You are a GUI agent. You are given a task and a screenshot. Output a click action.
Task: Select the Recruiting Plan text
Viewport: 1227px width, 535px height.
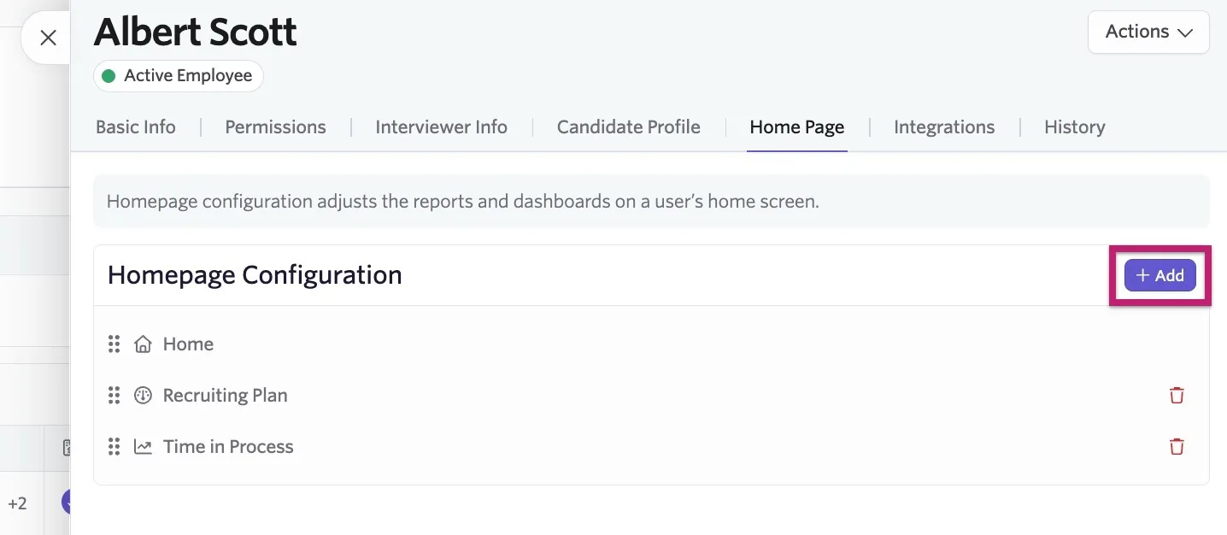tap(225, 396)
